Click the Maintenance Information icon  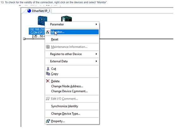pos(48,47)
